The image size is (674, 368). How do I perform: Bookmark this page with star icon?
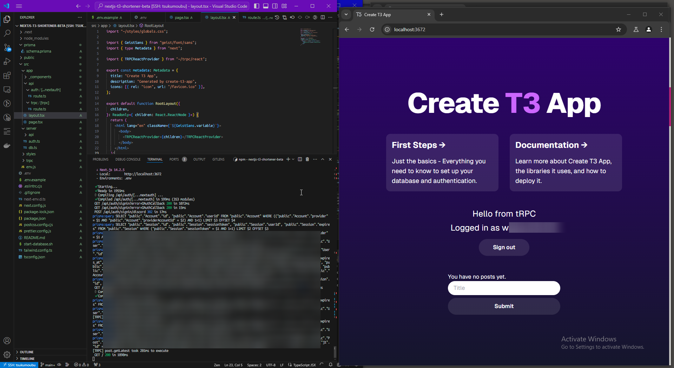619,29
